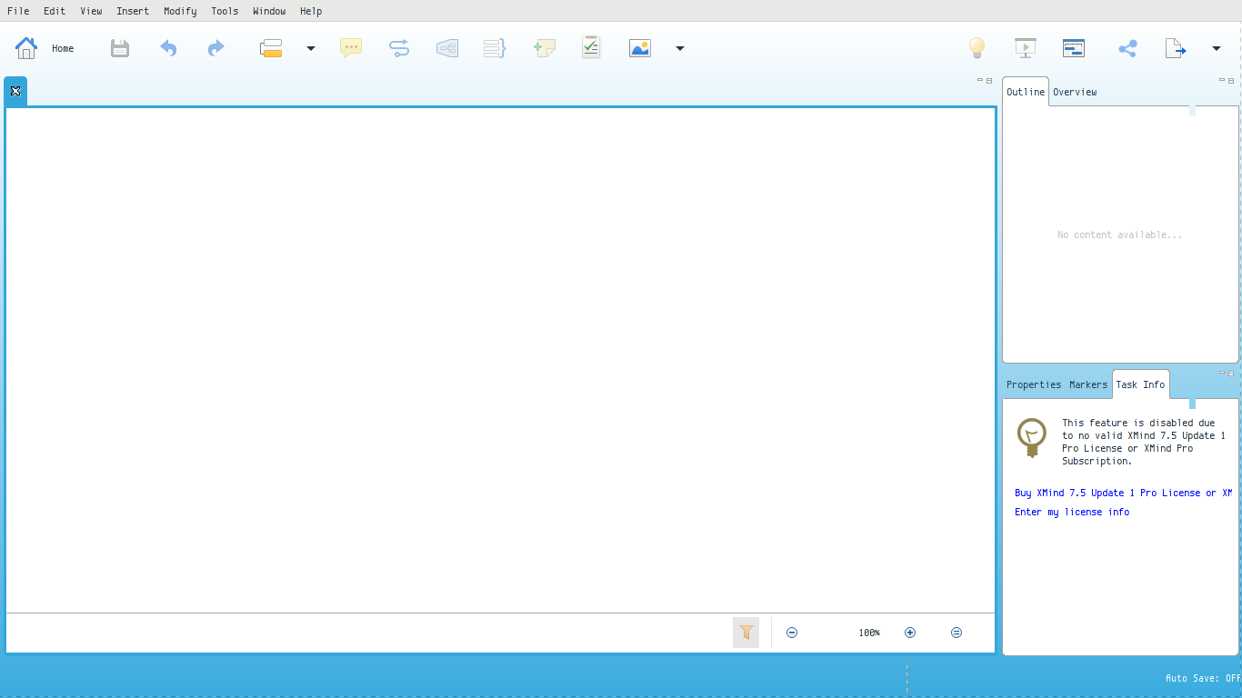Zoom in with the plus button
Viewport: 1242px width, 698px height.
pyautogui.click(x=910, y=633)
